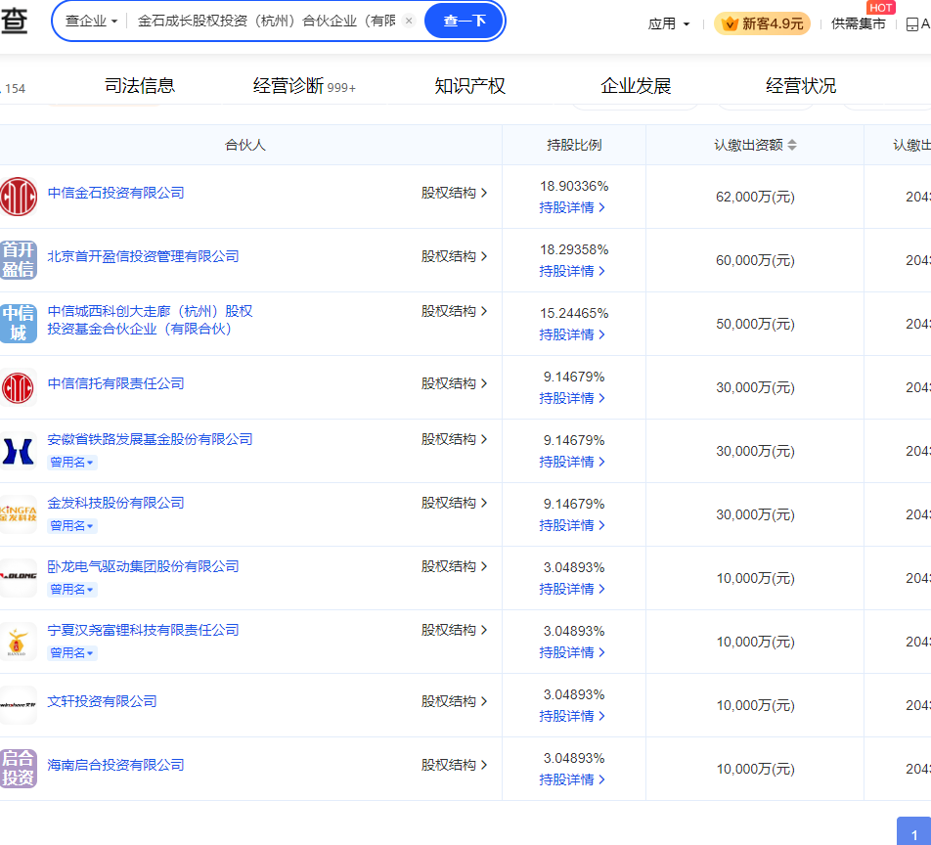931x845 pixels.
Task: Open the 中信信托有限责任公司 link
Action: [115, 383]
